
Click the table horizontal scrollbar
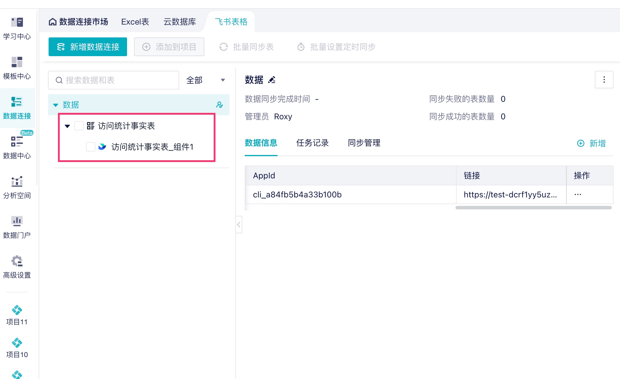coord(533,208)
